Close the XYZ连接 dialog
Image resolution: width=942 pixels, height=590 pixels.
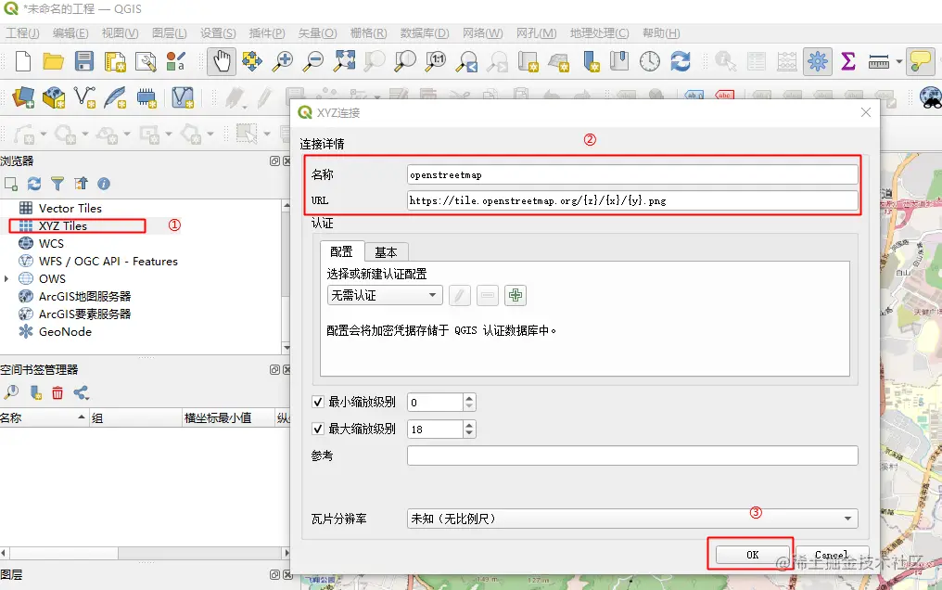(866, 112)
